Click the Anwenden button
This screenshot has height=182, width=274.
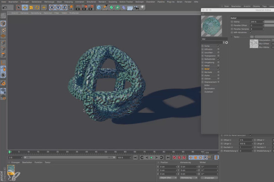[209, 178]
